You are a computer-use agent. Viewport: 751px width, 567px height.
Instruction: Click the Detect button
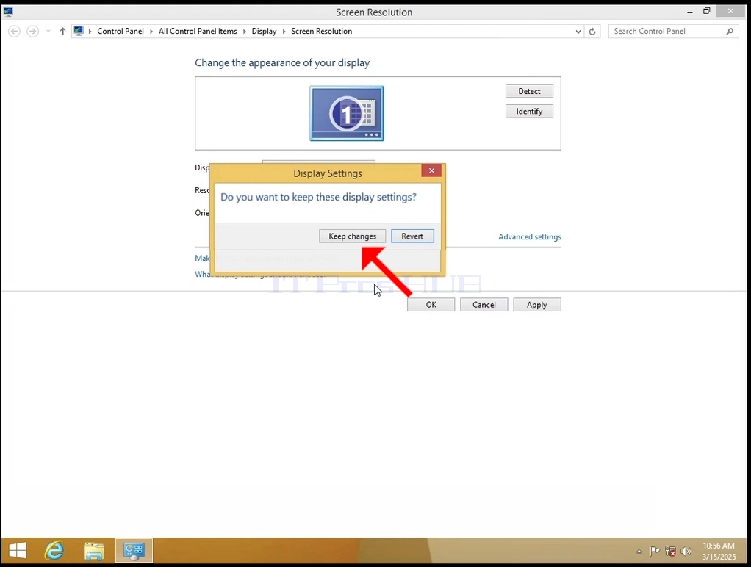coord(529,91)
